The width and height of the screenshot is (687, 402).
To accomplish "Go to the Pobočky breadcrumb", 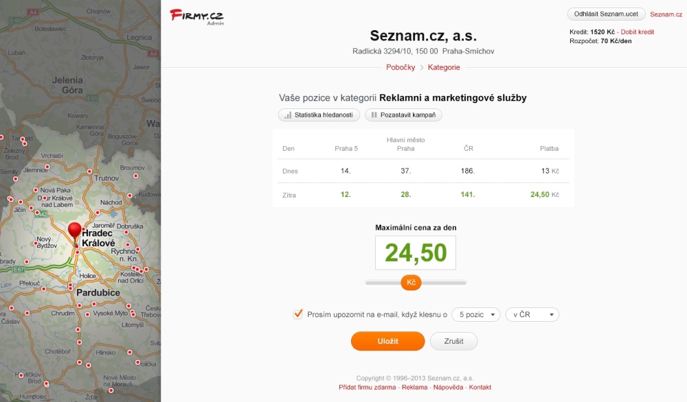I will point(401,67).
